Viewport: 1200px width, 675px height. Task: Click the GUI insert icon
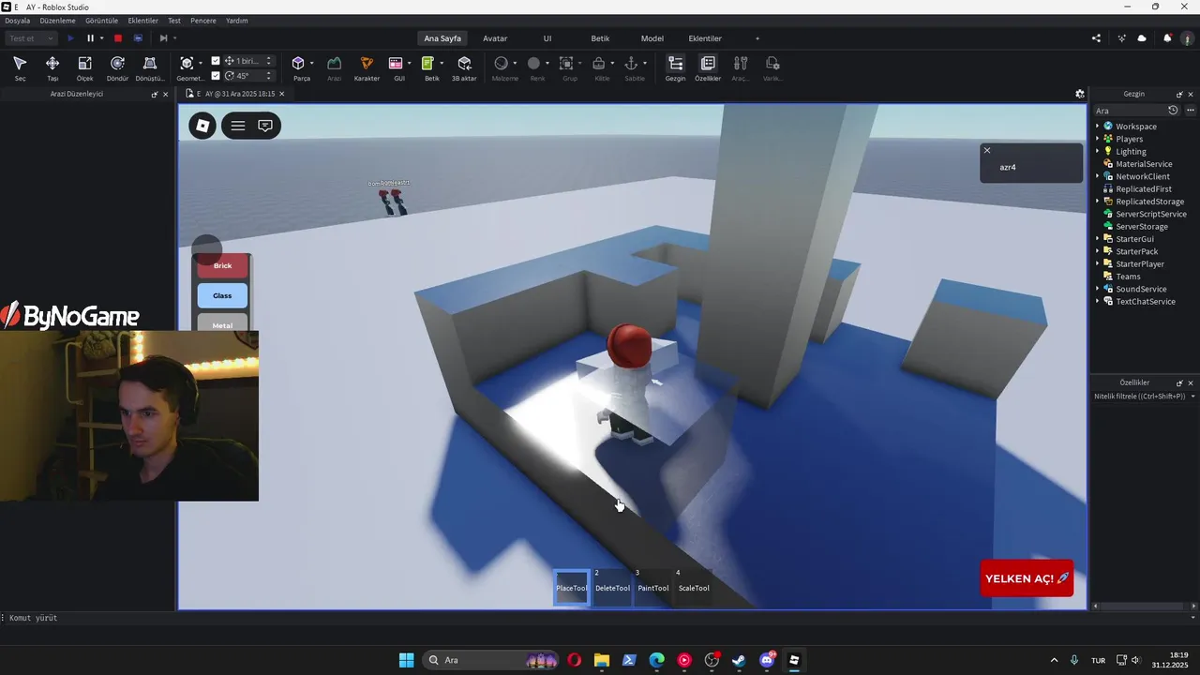click(x=396, y=63)
